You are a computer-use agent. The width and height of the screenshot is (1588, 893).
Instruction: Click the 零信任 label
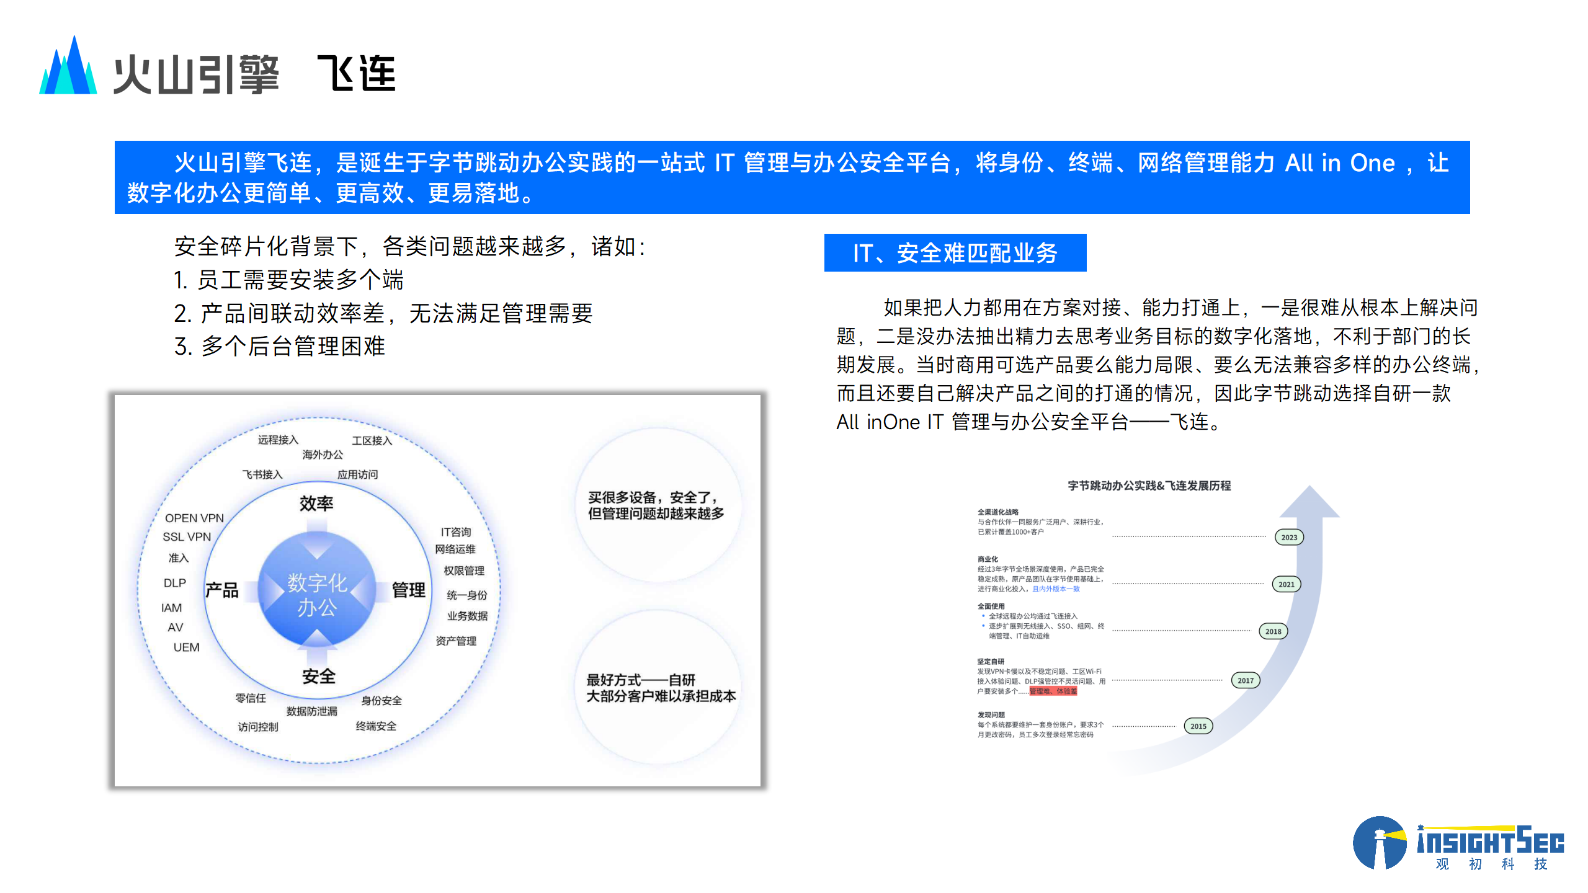tap(251, 698)
